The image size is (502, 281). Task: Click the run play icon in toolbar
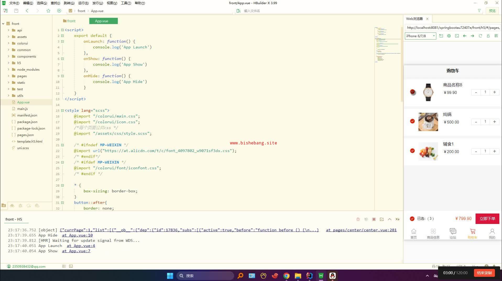[59, 11]
